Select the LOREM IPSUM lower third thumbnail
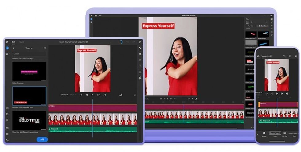 pos(29,96)
